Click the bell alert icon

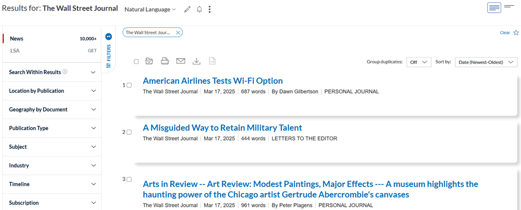coord(199,10)
